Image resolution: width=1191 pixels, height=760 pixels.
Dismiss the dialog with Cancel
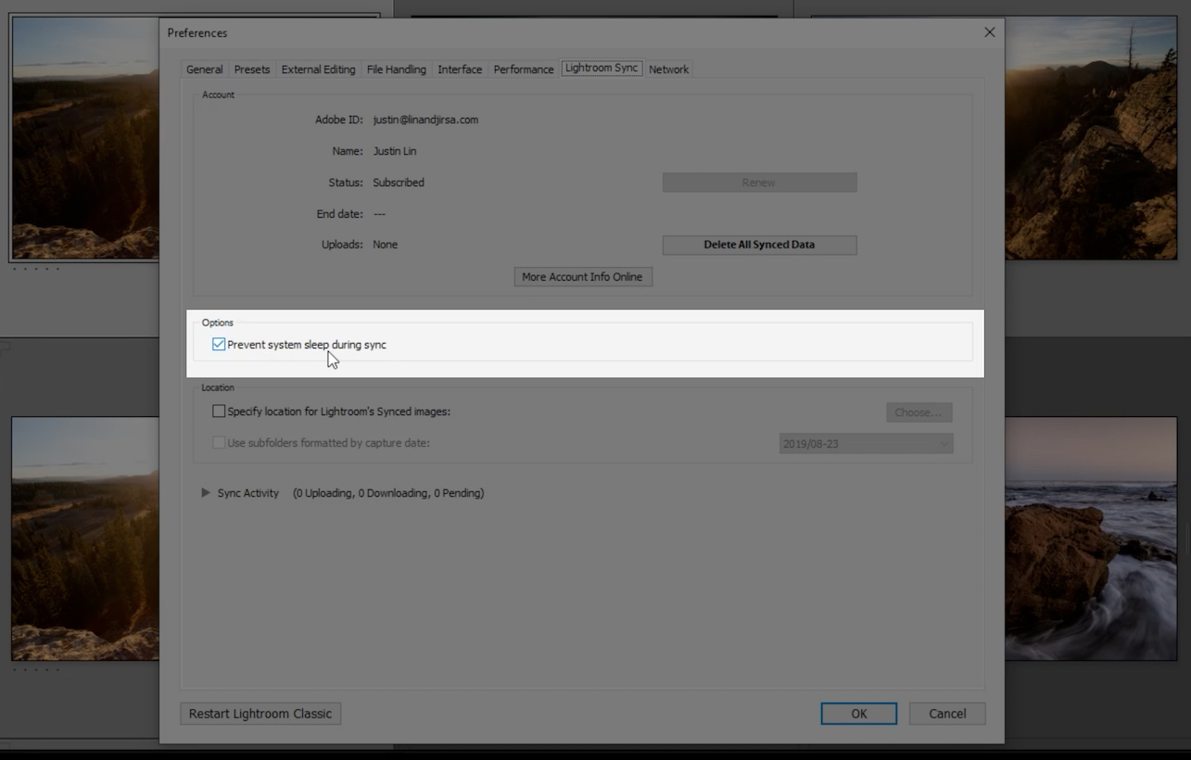(946, 713)
